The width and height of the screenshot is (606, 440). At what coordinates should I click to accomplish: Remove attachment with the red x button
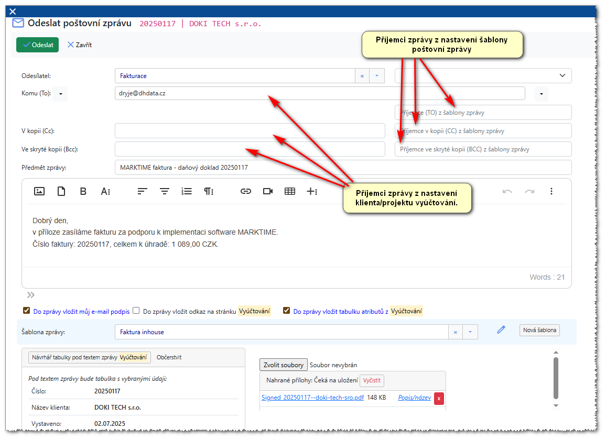click(439, 398)
